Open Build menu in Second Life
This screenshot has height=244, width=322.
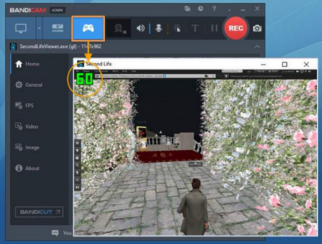[125, 71]
